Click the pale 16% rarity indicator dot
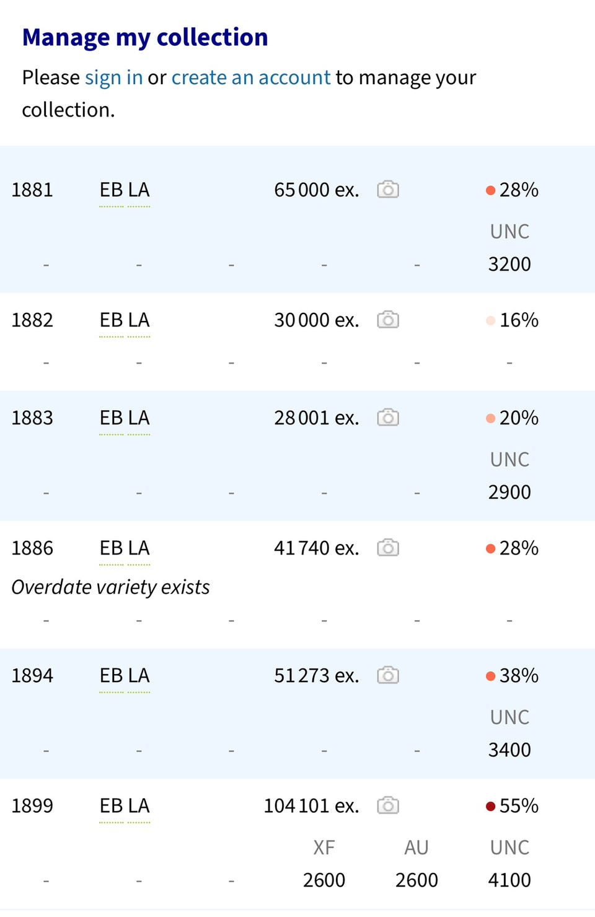Viewport: 595px width, 917px height. coord(490,320)
